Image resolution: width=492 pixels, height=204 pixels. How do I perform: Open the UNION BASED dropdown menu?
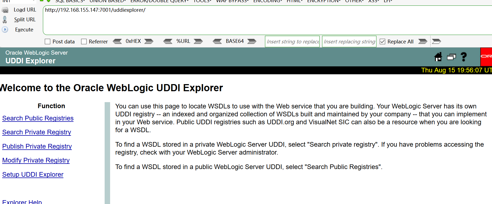coord(108,1)
